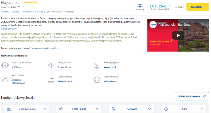The width and height of the screenshot is (211, 113).
Task: Go to the Europa breadcrumb link
Action: tap(16, 12)
